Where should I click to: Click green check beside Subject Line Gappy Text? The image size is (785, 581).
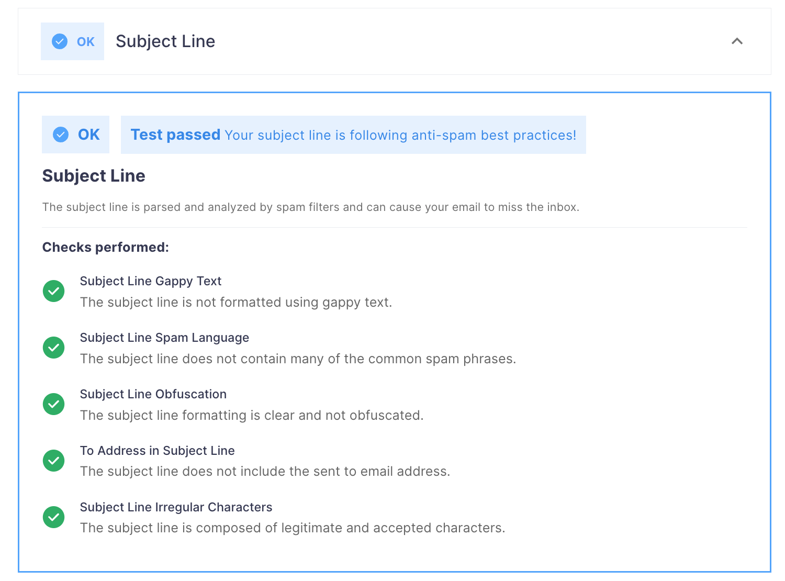[x=53, y=291]
